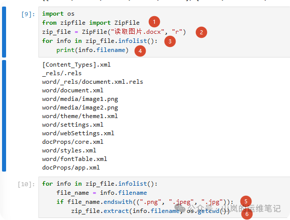Click output line word/media/image2.png
This screenshot has width=290, height=220.
pos(80,107)
